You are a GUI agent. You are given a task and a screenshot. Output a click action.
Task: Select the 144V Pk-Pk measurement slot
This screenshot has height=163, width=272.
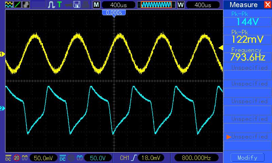(x=247, y=19)
